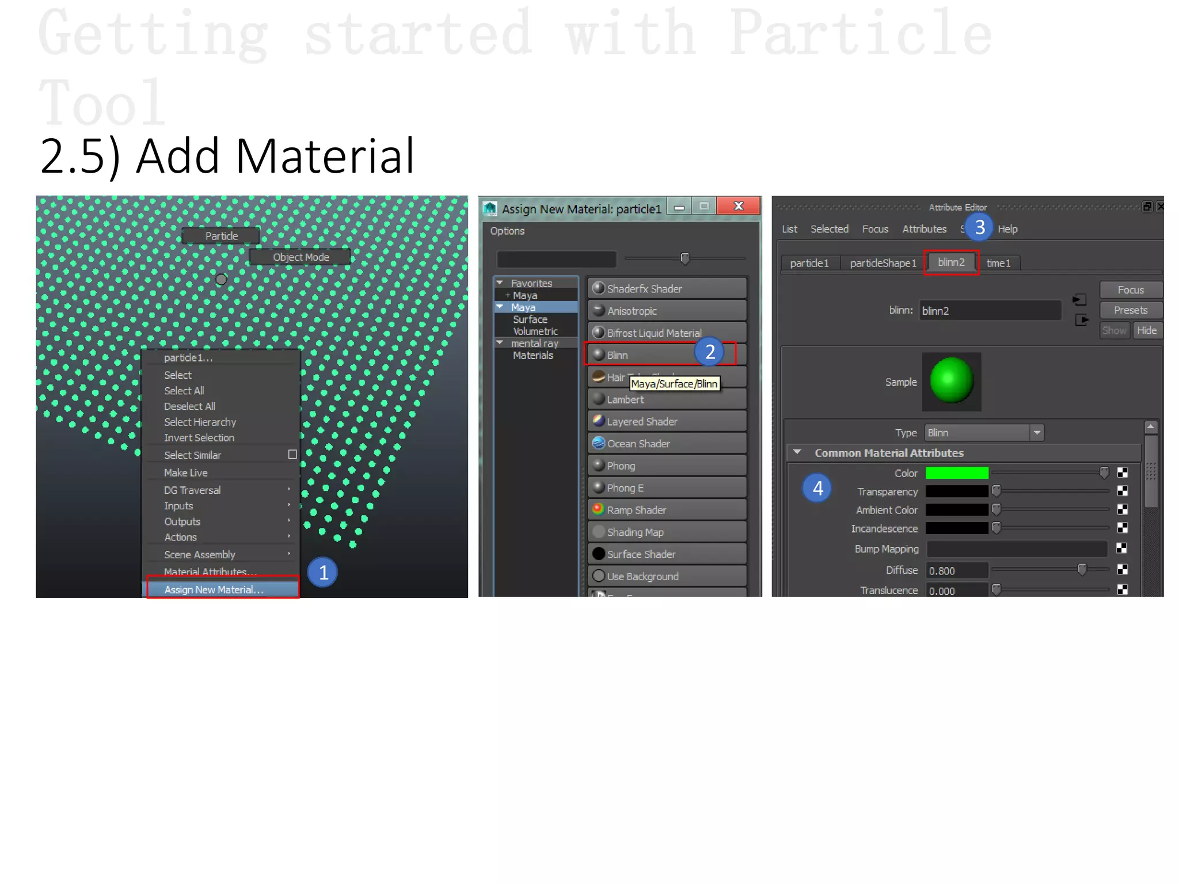The image size is (1179, 884).
Task: Click the Focus button
Action: click(x=1131, y=289)
